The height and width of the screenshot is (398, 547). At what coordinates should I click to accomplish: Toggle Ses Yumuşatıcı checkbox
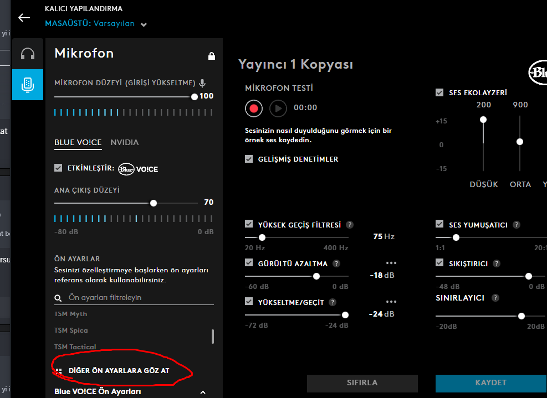439,224
